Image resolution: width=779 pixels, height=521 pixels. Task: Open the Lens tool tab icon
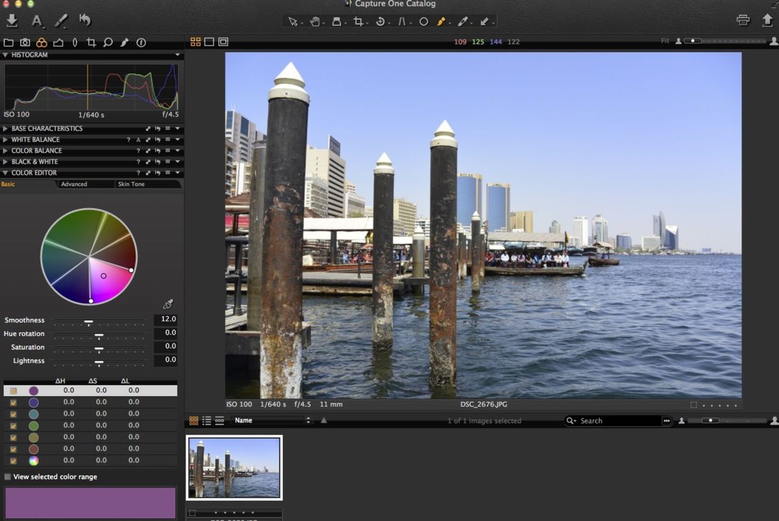tap(75, 43)
